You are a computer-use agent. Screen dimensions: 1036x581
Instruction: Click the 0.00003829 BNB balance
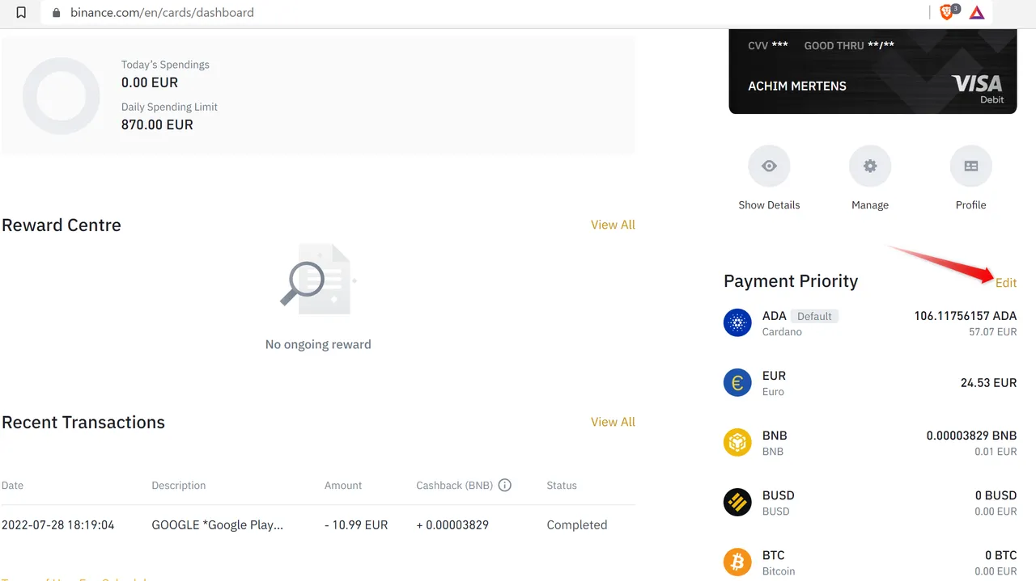click(971, 436)
